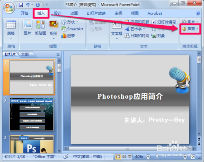Viewport: 204px width, 162px height.
Task: Insert a 相册 photo album
Action: pos(53,30)
